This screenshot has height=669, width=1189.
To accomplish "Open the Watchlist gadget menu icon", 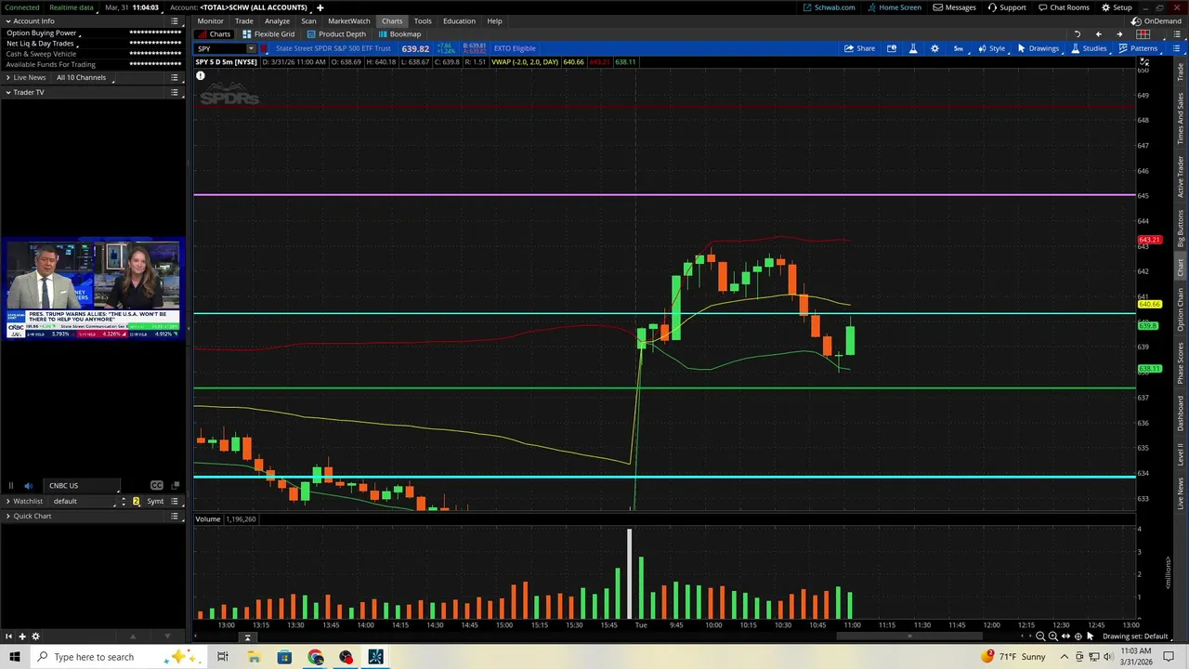I will tap(174, 501).
